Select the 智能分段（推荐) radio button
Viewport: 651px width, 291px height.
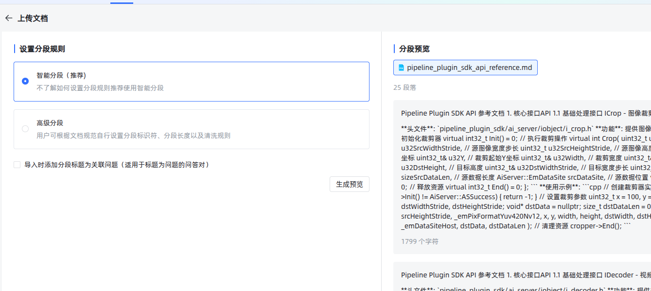25,81
